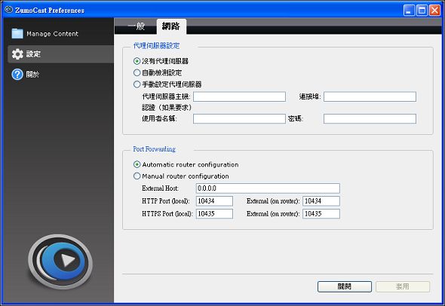445x306 pixels.
Task: Switch to the 網路 network tab
Action: tap(171, 26)
